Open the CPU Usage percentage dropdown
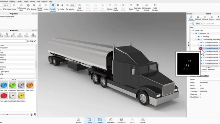Viewport: 220px width, 124px height. [7, 5]
